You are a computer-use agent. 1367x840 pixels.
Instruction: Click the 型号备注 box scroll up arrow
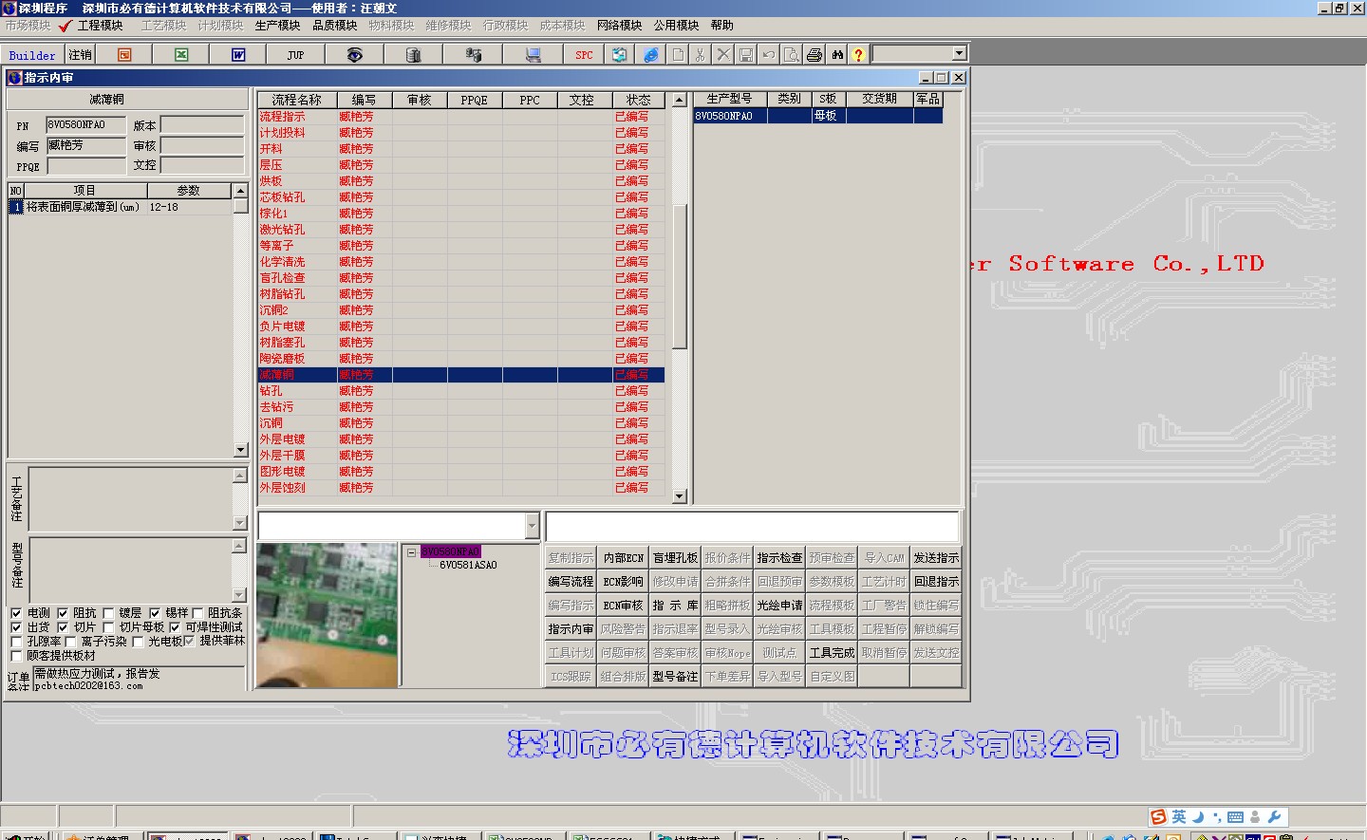(x=239, y=546)
